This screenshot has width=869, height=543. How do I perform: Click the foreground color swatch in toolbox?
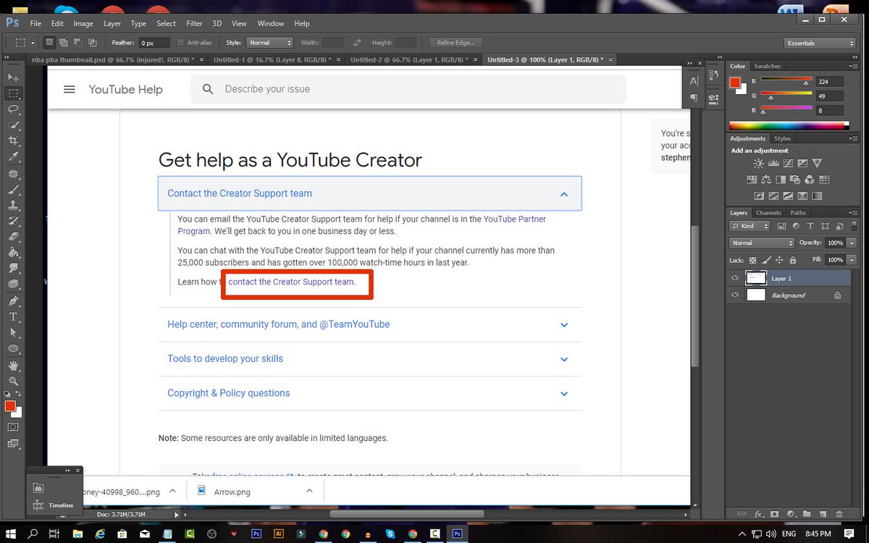click(x=10, y=406)
